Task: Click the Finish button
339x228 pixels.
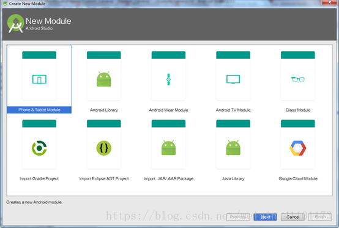Action: [320, 217]
